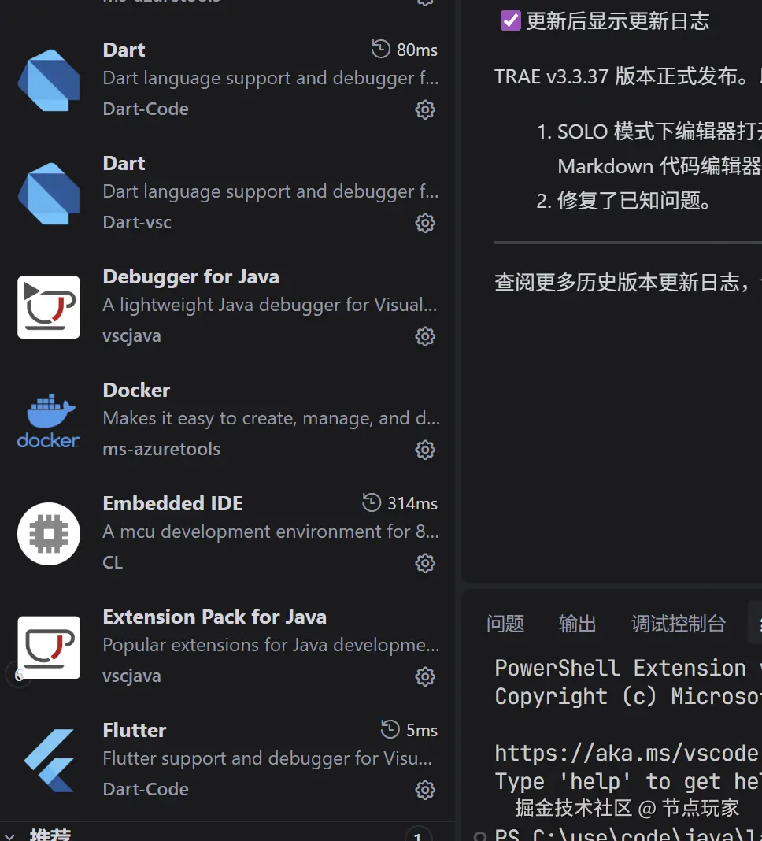
Task: Open settings gear for Dart-Code Dart extension
Action: point(425,109)
